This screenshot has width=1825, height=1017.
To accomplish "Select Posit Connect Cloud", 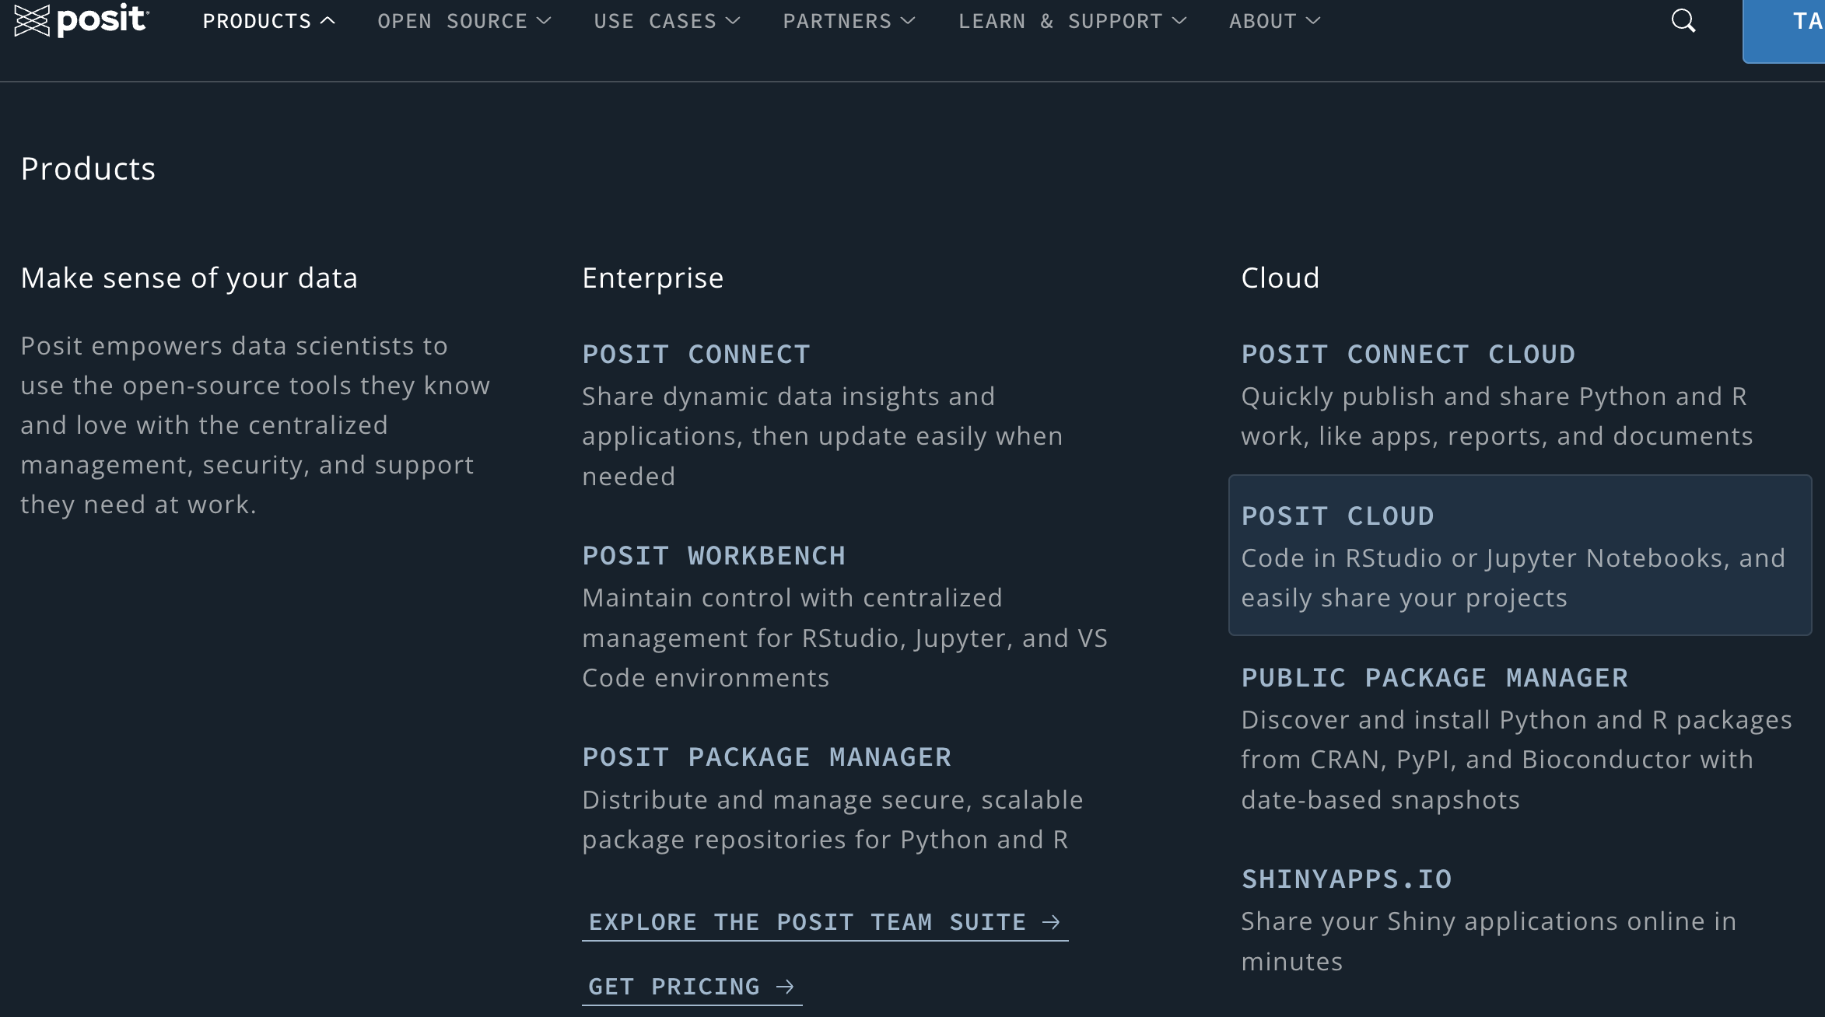I will (x=1409, y=355).
